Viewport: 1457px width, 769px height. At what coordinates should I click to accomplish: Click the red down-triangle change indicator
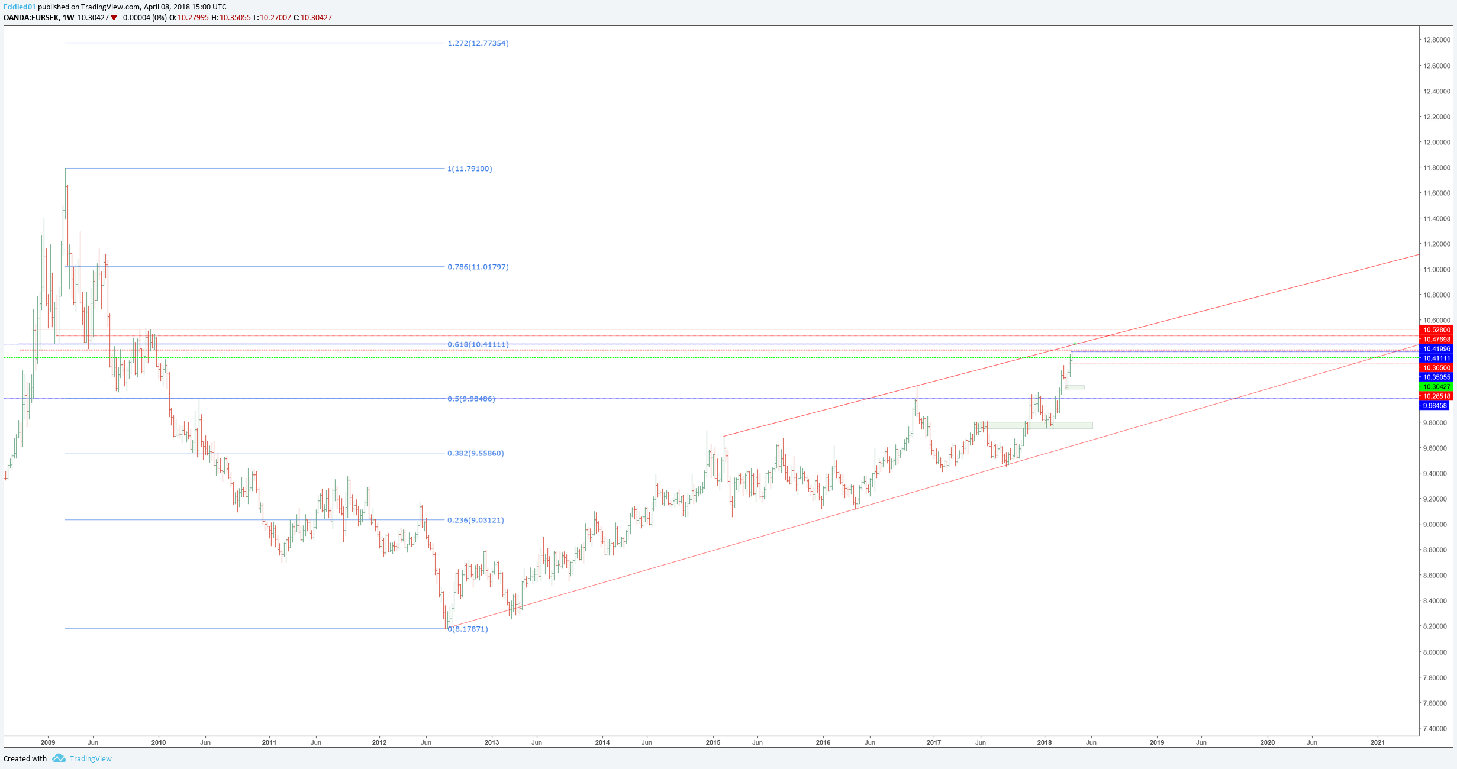click(x=114, y=18)
